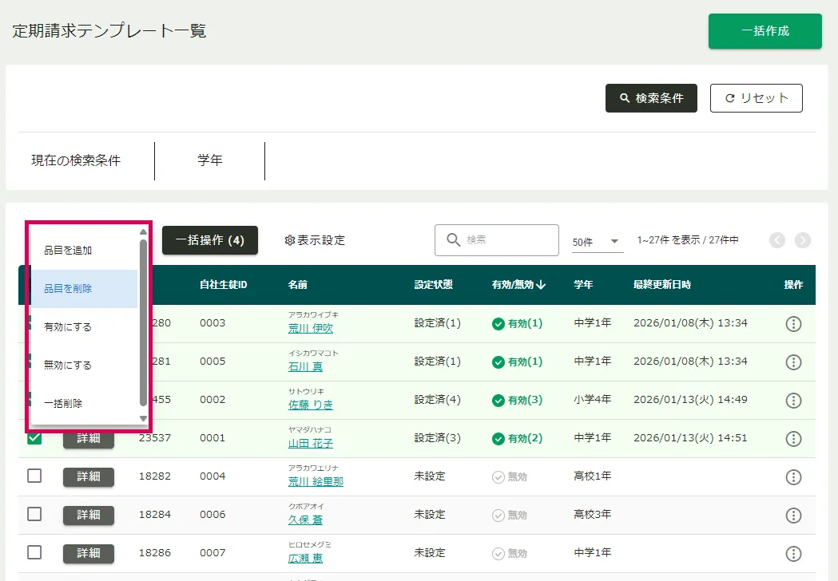Expand the 検索条件 search panel
The image size is (838, 581).
tap(651, 98)
